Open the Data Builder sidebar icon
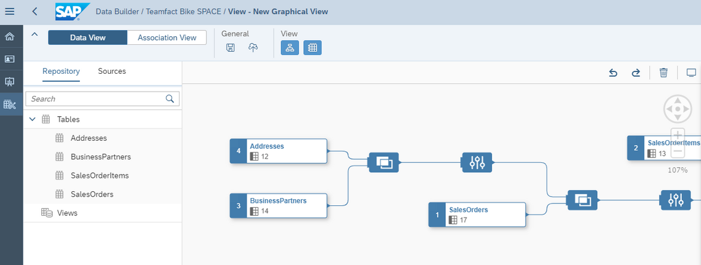 point(9,104)
